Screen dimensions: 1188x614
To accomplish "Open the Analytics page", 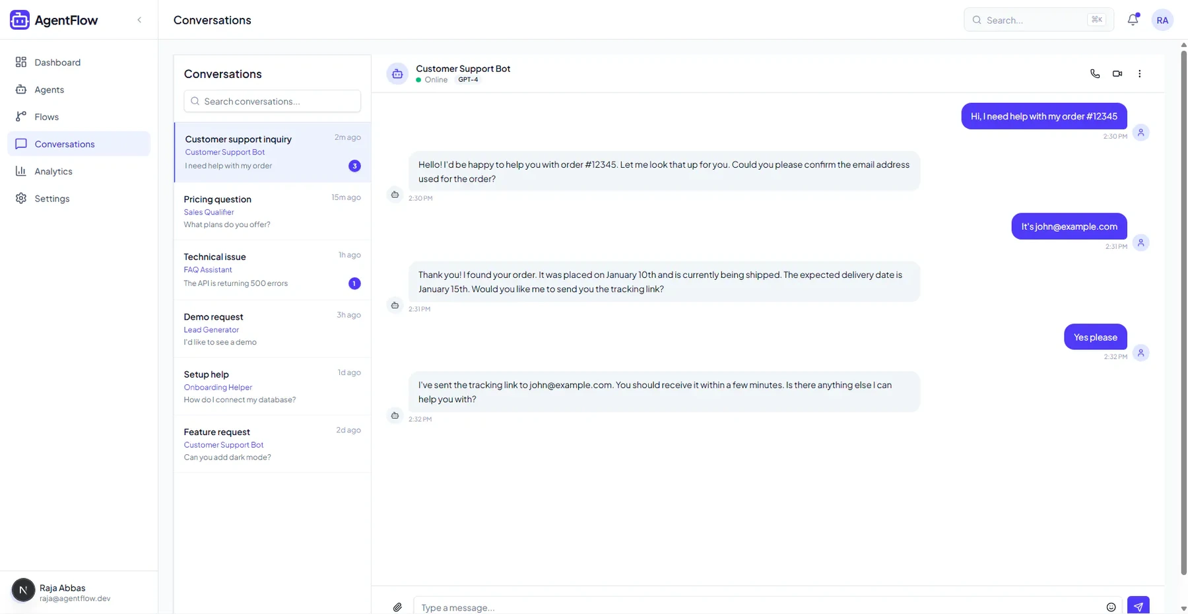I will point(79,171).
